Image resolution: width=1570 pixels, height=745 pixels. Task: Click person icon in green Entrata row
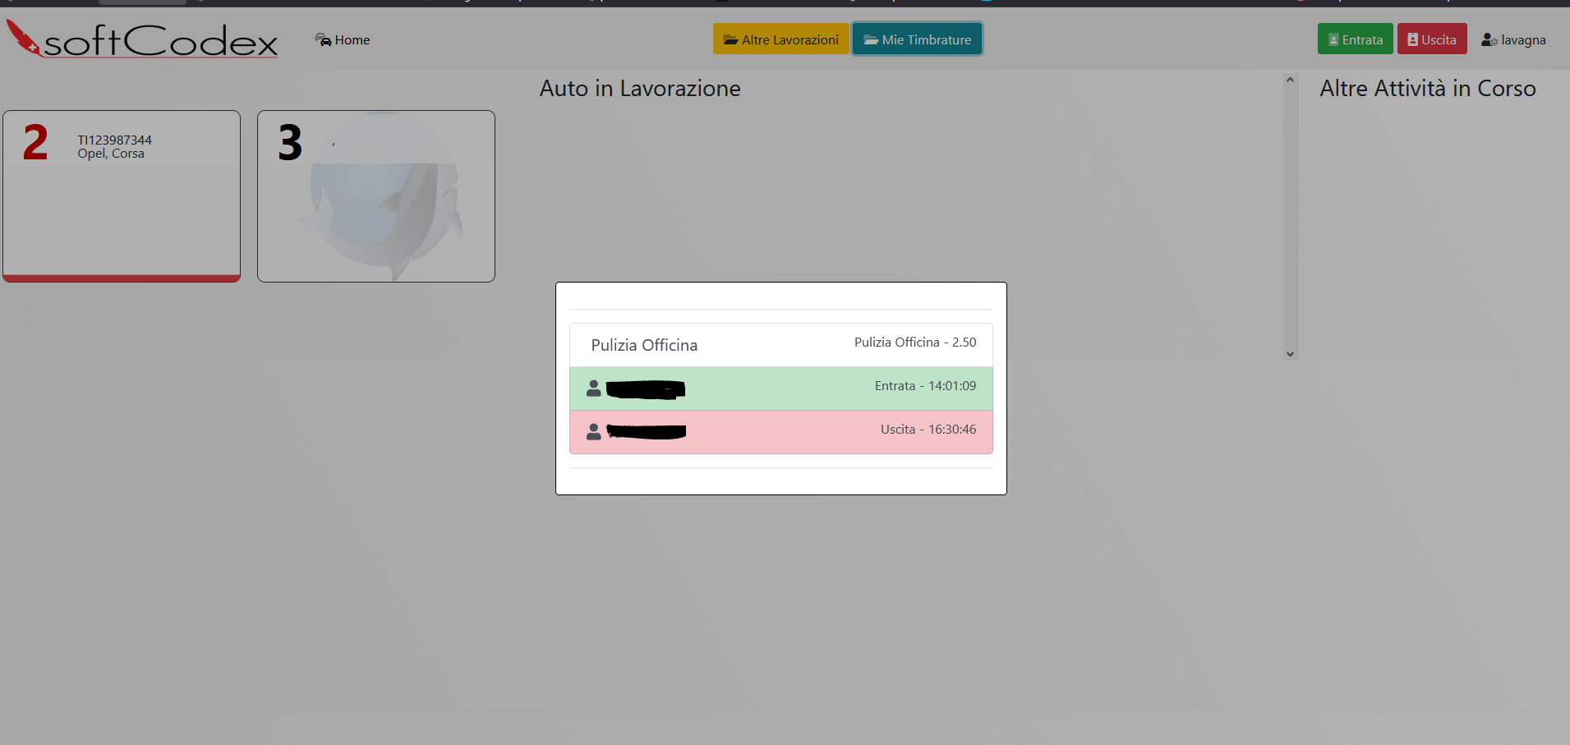point(593,389)
